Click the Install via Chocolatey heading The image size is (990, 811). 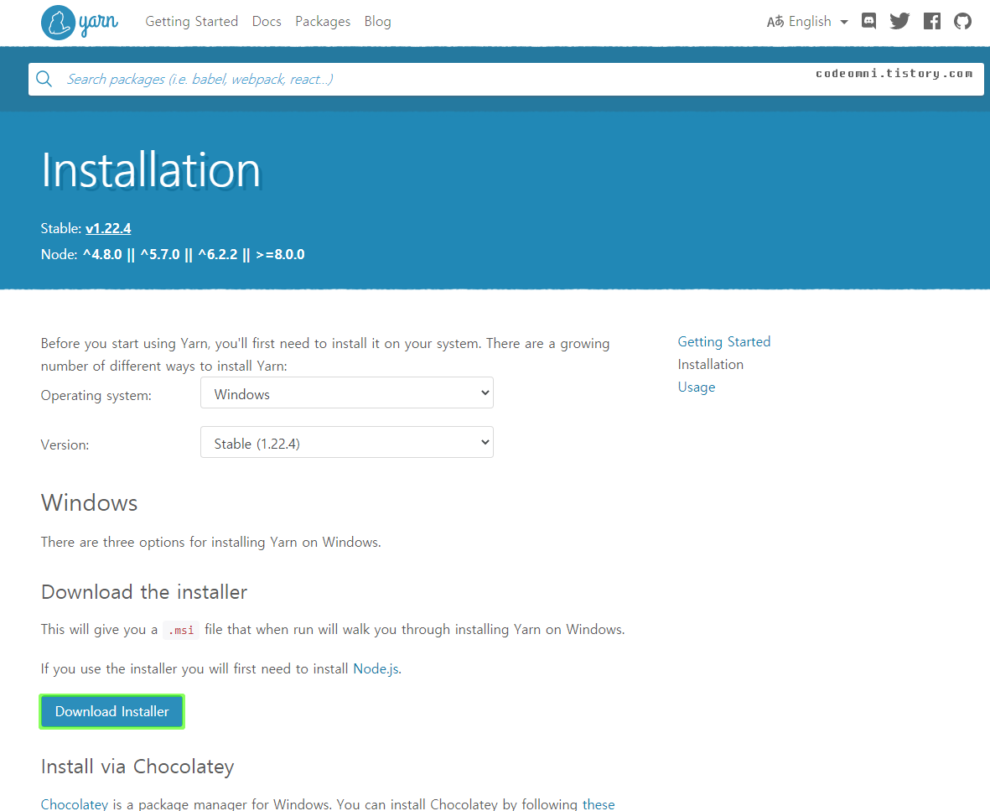click(x=137, y=767)
